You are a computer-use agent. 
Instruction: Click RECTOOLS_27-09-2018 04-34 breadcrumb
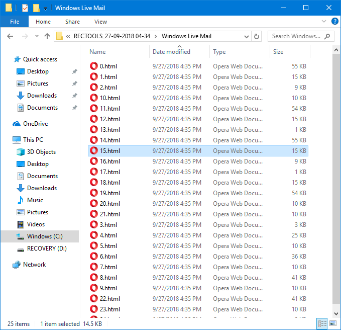coord(112,36)
